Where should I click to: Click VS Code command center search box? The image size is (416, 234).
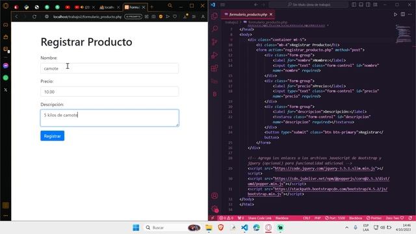(309, 5)
